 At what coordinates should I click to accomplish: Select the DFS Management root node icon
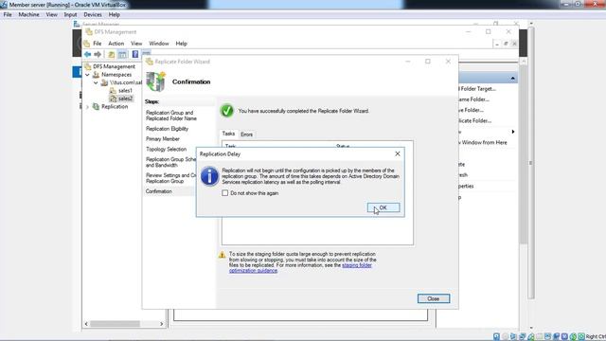click(x=88, y=66)
